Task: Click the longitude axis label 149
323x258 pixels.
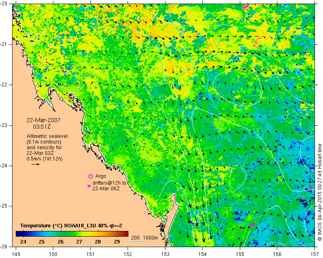Action: 16,254
